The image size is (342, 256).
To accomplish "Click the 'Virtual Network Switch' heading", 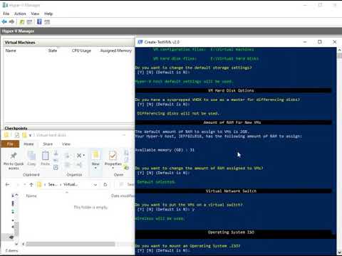I will 231,191.
